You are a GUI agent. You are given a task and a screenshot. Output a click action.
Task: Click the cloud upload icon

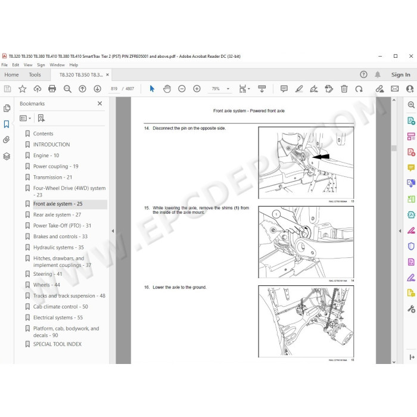click(x=37, y=89)
